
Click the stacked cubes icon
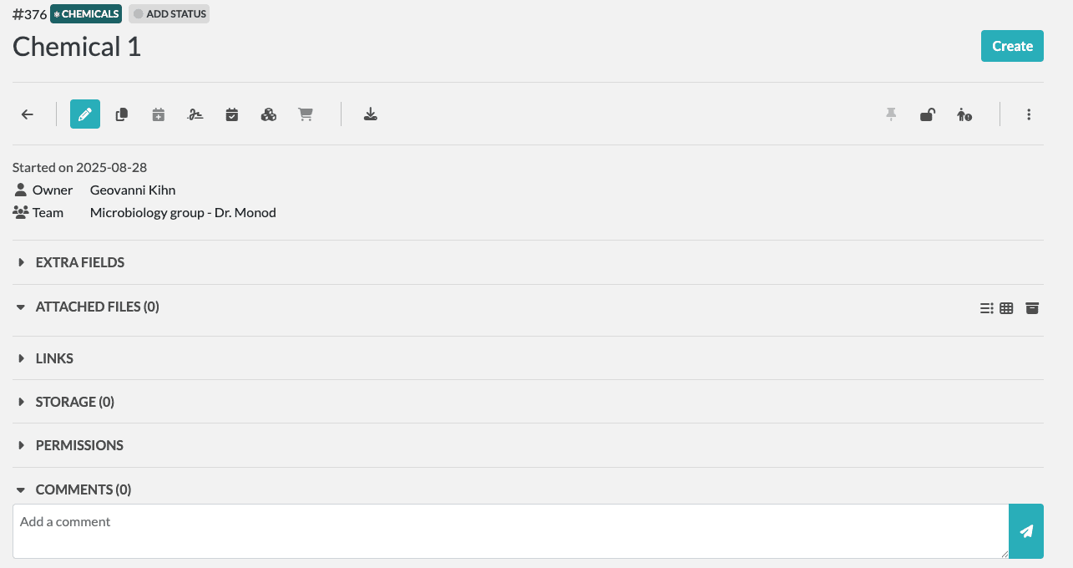pos(269,114)
